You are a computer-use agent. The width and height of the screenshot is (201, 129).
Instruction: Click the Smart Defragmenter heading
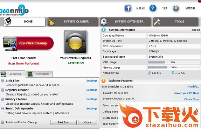pyautogui.click(x=20, y=108)
